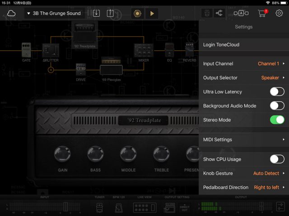This screenshot has height=216, width=289.
Task: Click the MIDDLE knob on the amp
Action: (128, 154)
